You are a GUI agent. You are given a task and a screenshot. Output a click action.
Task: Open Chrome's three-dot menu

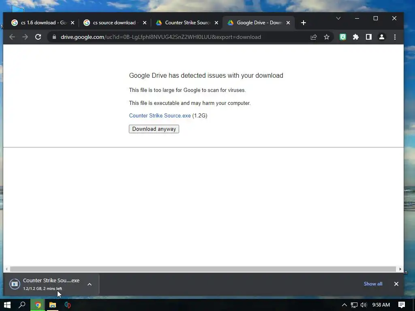coord(395,37)
